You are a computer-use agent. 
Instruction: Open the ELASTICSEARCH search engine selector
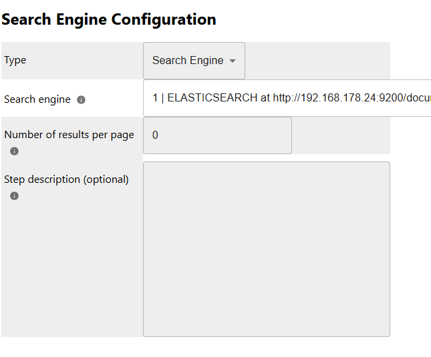click(287, 98)
